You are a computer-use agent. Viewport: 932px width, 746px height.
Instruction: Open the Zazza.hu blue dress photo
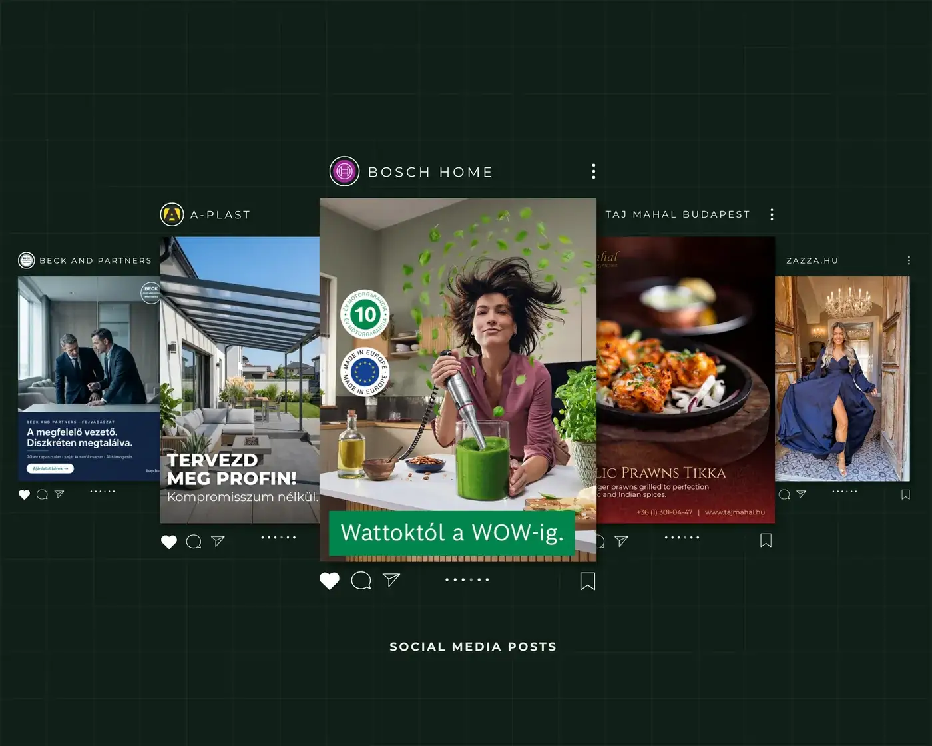tap(842, 378)
